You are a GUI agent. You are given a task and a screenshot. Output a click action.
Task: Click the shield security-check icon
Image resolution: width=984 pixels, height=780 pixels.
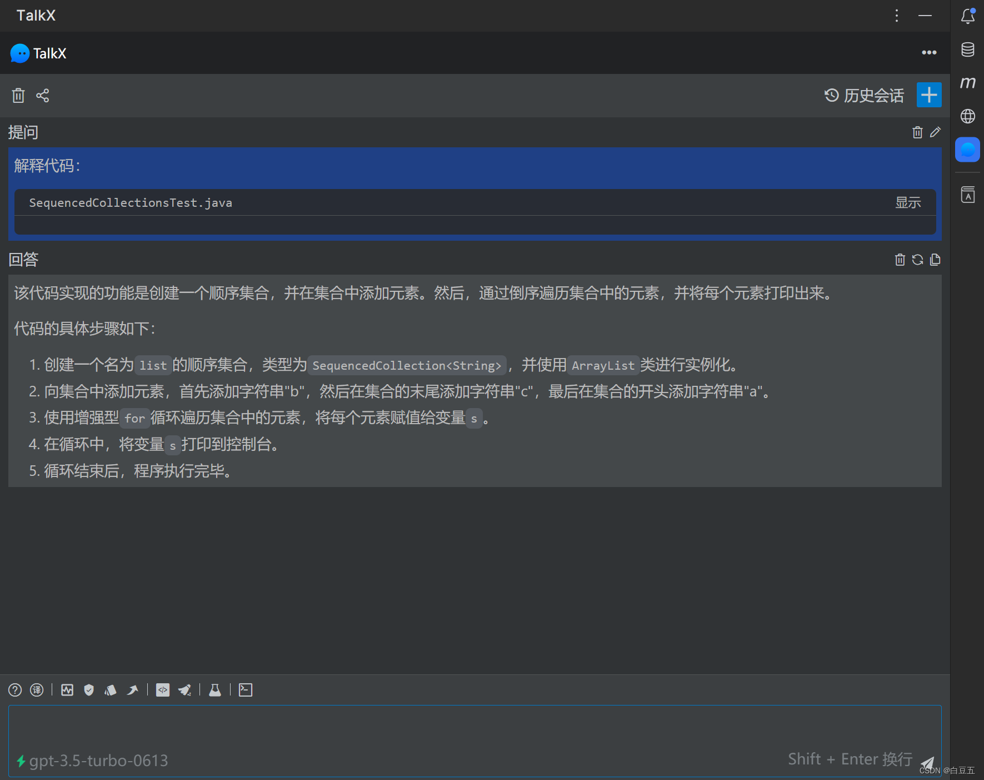[89, 690]
